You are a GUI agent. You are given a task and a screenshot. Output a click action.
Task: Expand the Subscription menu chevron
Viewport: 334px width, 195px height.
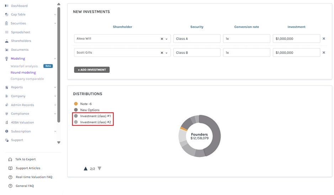[x=55, y=131]
